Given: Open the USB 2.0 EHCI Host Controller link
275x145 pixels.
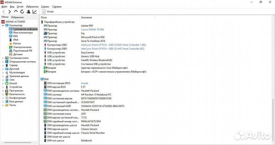Looking at the screenshot, I should coord(113,45).
